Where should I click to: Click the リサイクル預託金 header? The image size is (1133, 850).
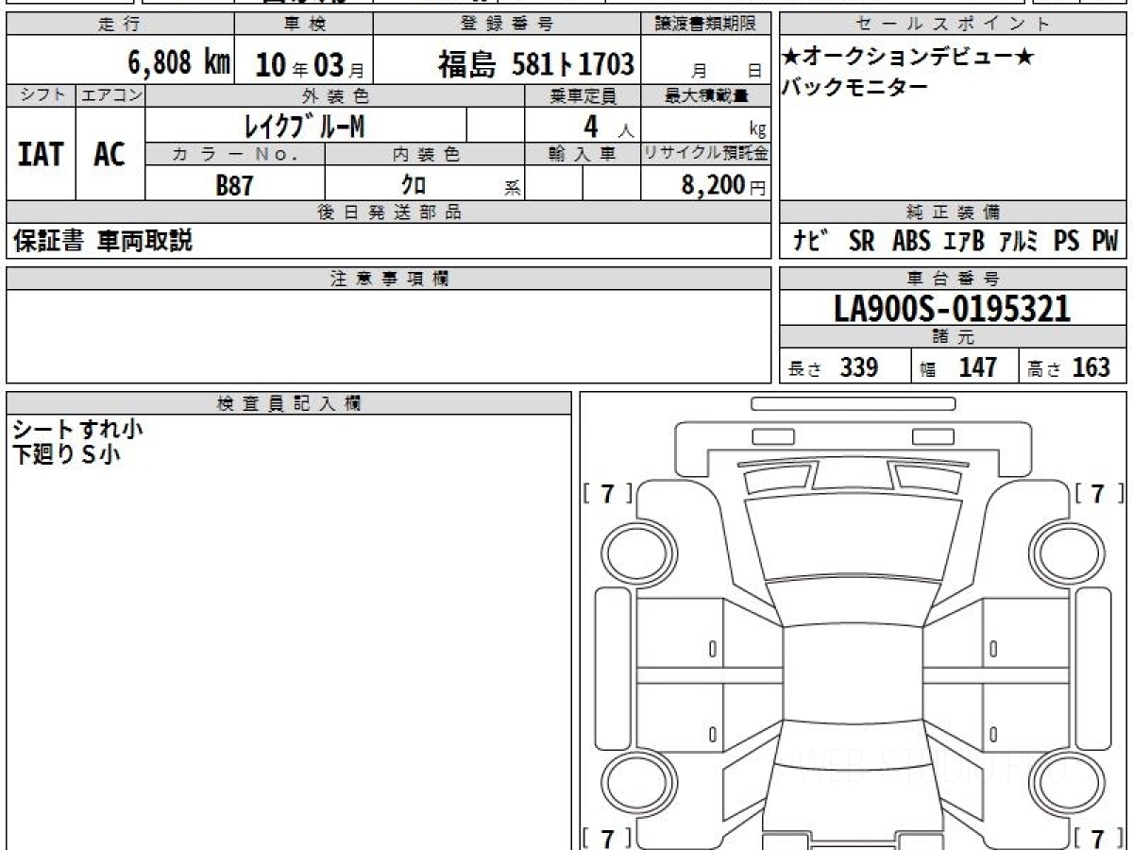[706, 154]
